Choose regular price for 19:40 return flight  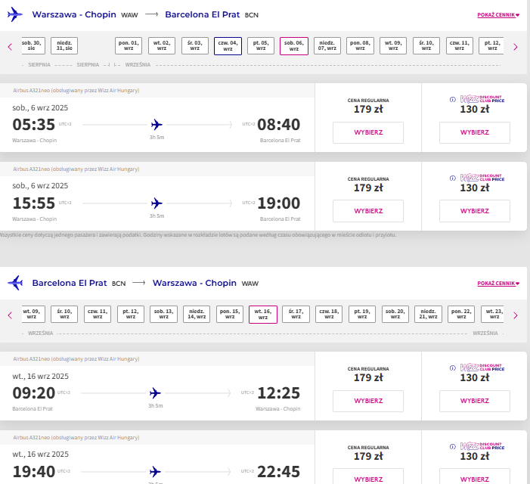(x=368, y=476)
